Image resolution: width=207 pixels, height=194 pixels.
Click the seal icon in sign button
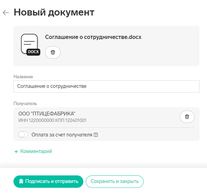(21, 181)
